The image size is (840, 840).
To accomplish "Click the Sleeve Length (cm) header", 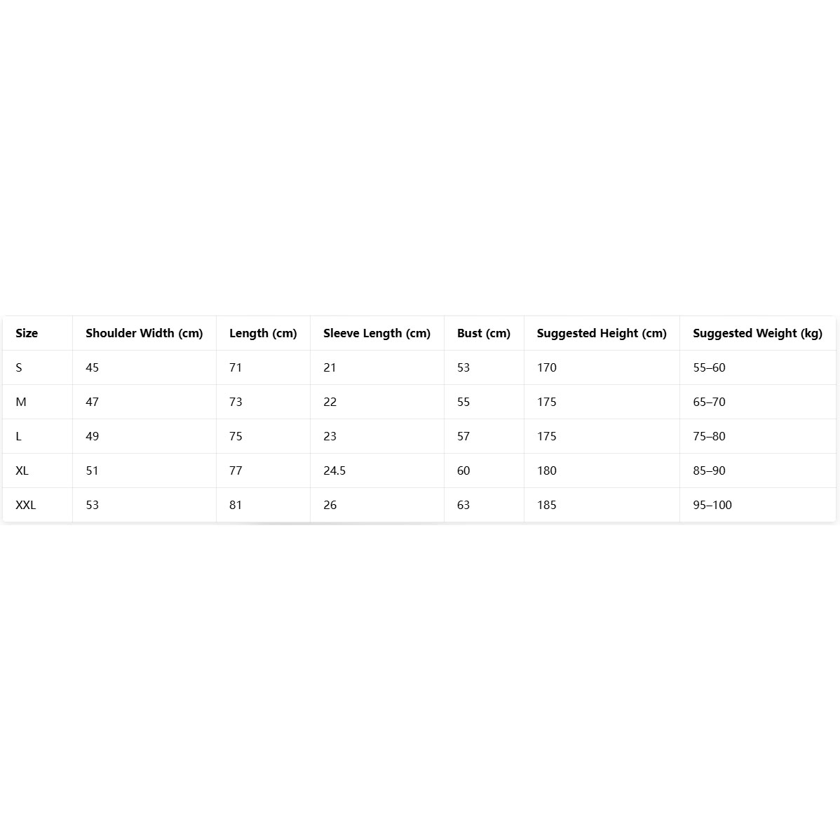I will [377, 333].
